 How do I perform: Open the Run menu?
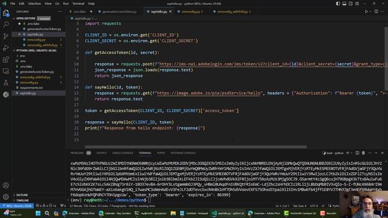coord(66,4)
